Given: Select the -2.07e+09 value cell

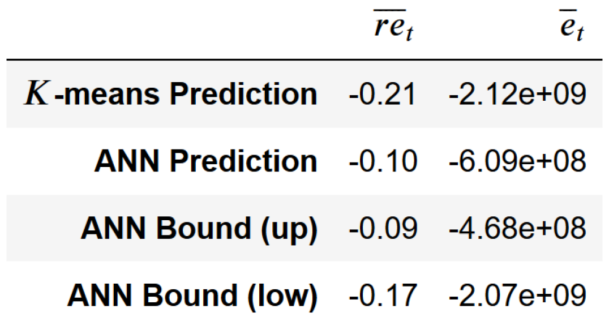Looking at the screenshot, I should pos(517,295).
